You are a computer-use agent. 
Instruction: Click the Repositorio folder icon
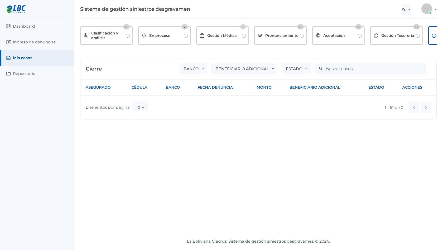tap(8, 74)
